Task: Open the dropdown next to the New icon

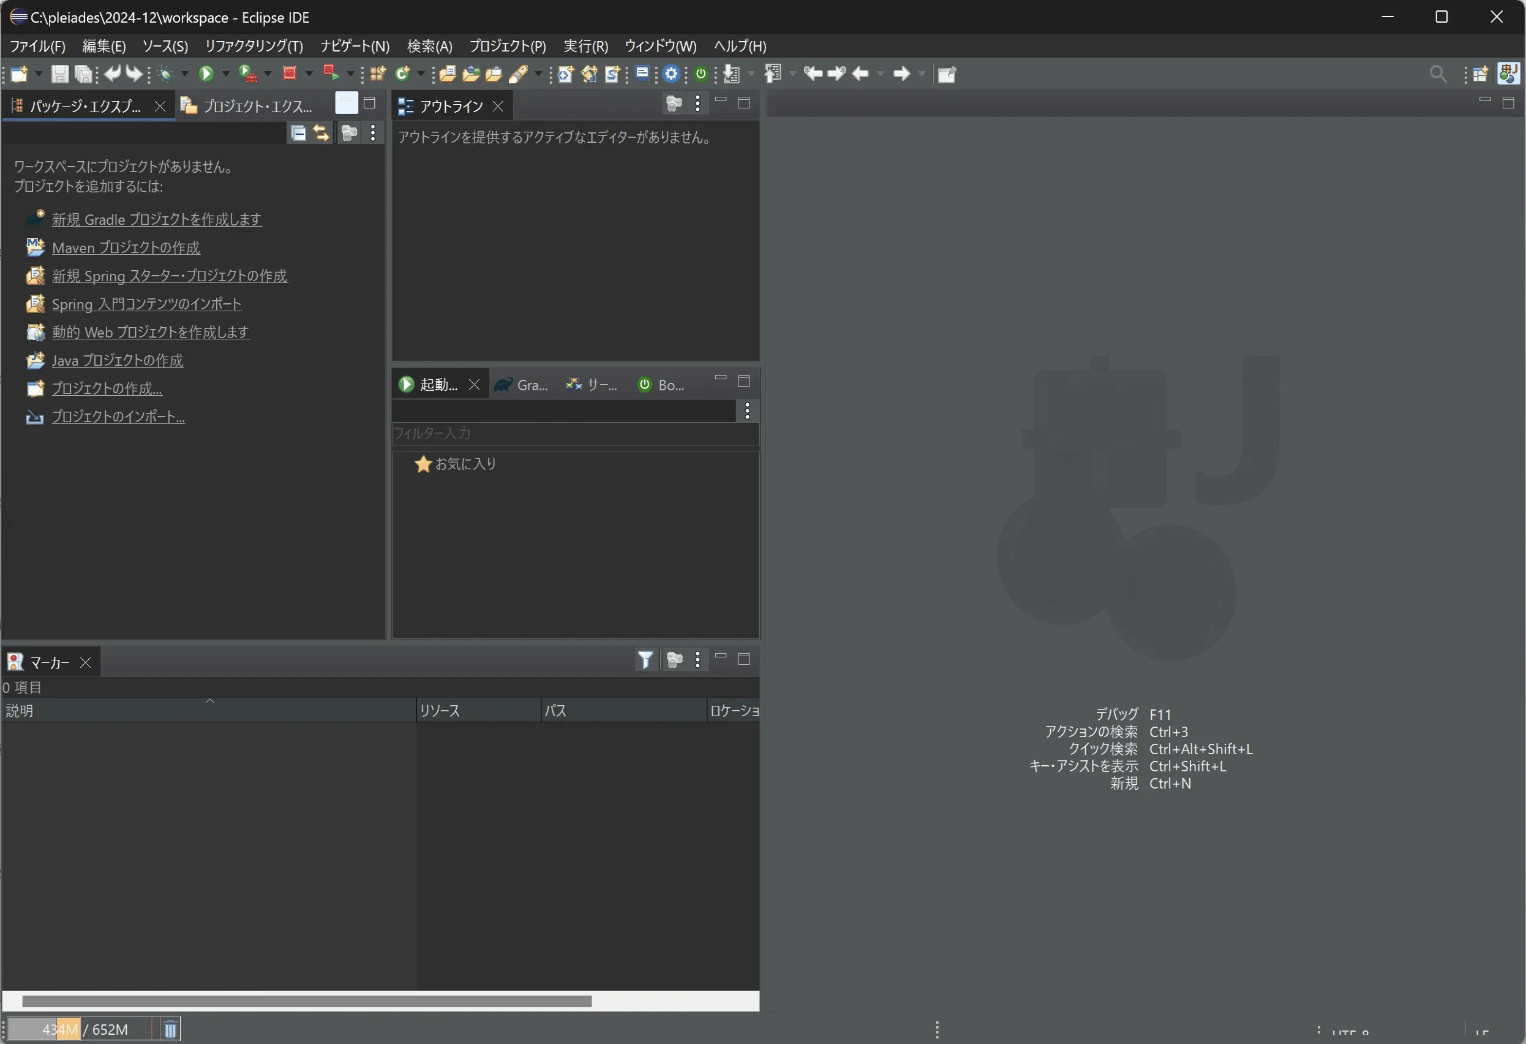Action: [x=38, y=74]
